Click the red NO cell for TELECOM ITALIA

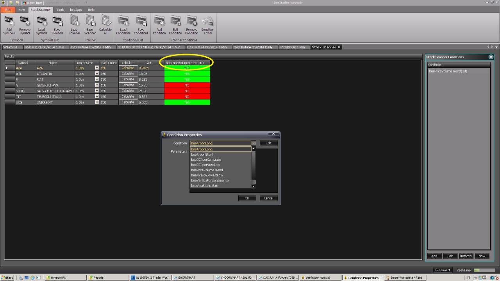point(187,96)
